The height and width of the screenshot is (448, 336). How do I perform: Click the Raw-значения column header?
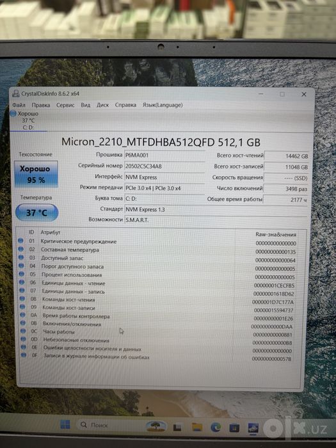[x=276, y=234]
